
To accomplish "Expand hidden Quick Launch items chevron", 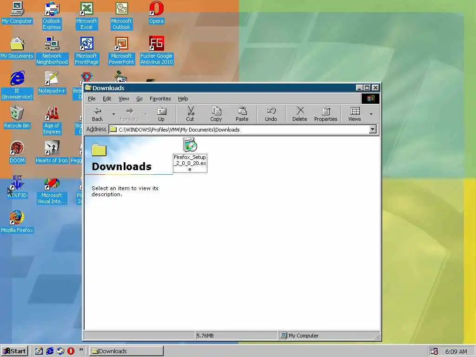I will click(81, 350).
